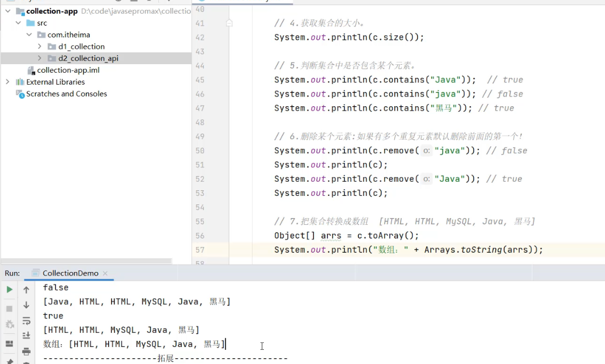Click comment '// 7.把集合转换成数组'
Viewport: 605px width, 364px height.
click(321, 221)
